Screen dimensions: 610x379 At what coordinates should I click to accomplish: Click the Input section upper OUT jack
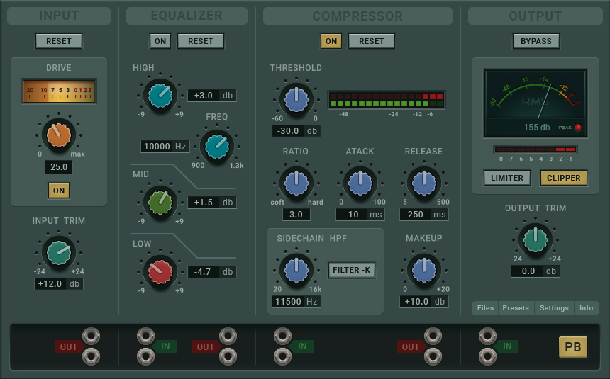point(91,336)
